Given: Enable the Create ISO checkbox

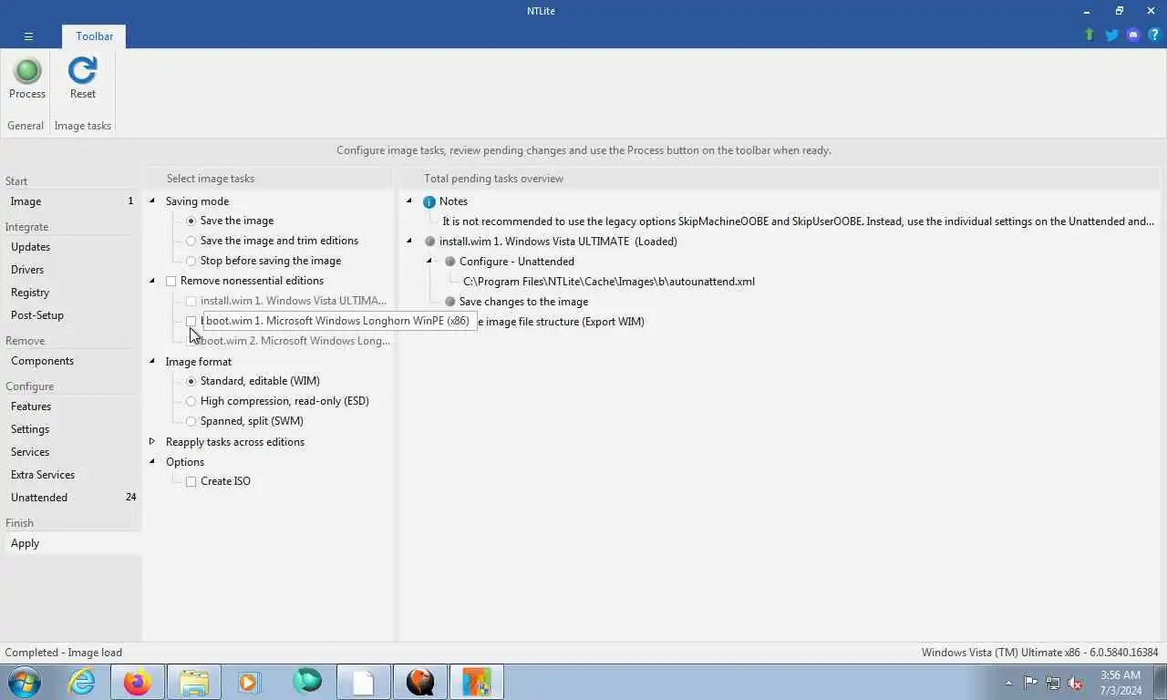Looking at the screenshot, I should click(x=191, y=481).
